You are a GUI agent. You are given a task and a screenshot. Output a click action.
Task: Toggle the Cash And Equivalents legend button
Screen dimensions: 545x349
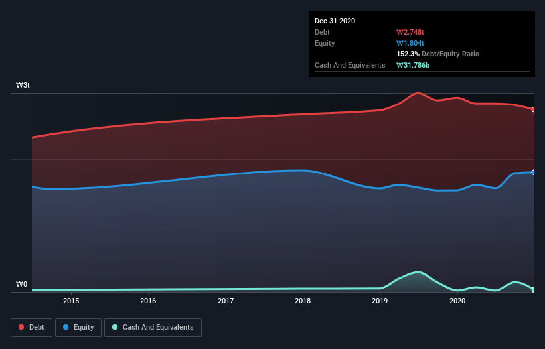153,328
